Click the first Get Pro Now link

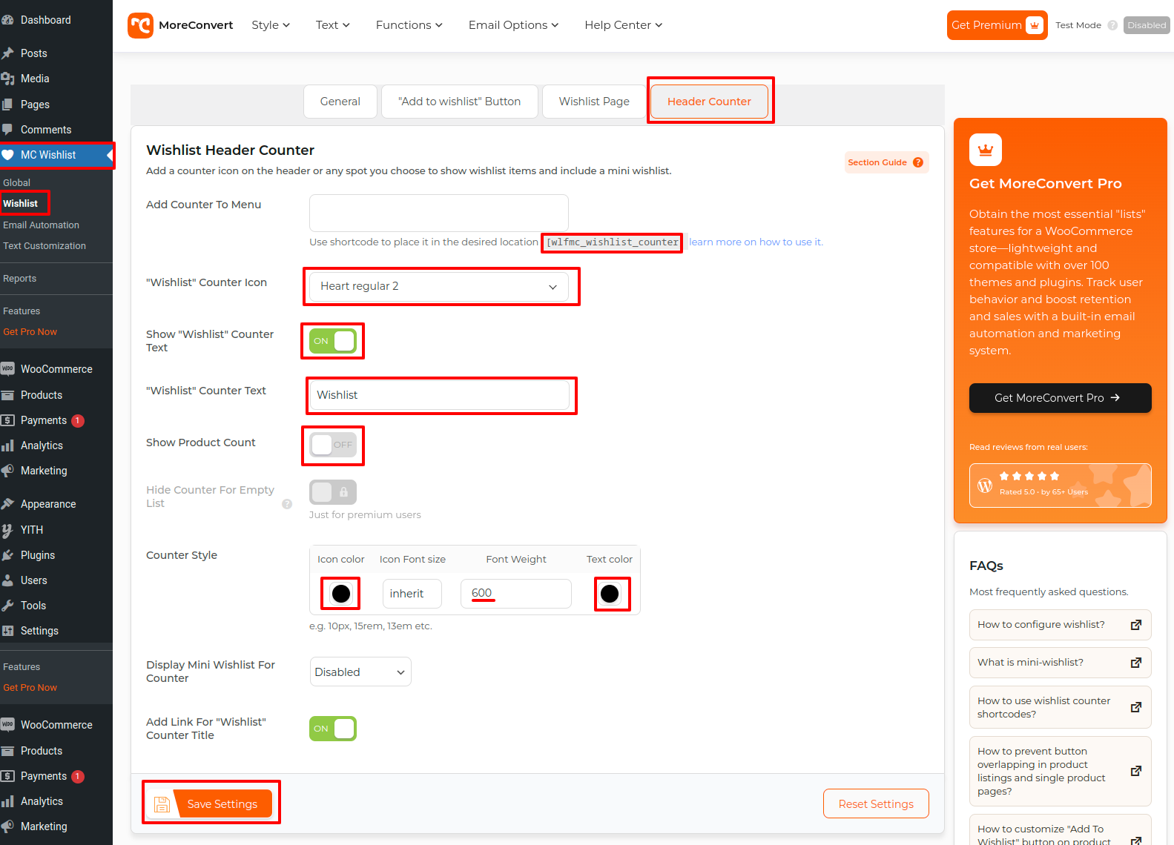30,332
